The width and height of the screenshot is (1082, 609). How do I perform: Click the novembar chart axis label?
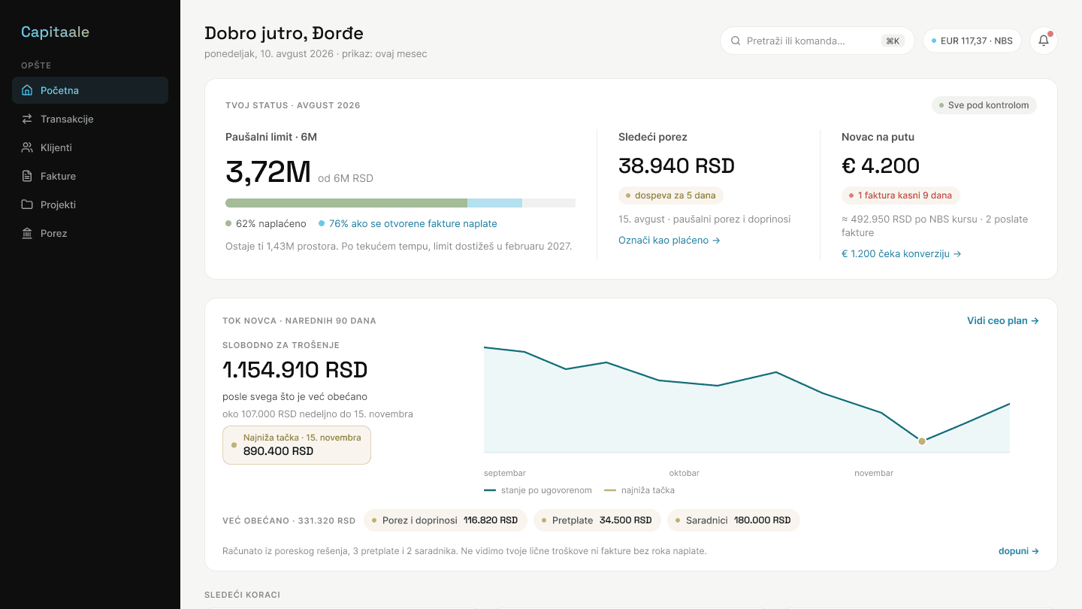pyautogui.click(x=874, y=474)
